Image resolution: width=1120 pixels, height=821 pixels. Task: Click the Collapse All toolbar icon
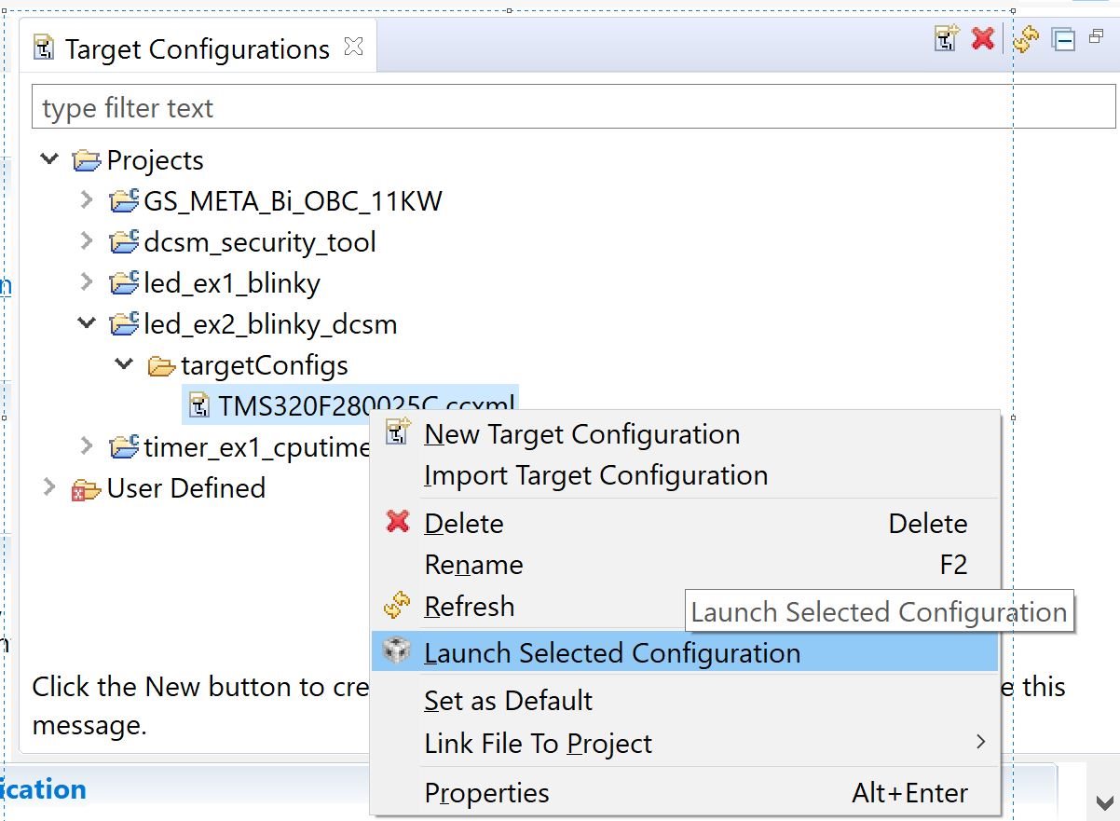tap(1063, 39)
